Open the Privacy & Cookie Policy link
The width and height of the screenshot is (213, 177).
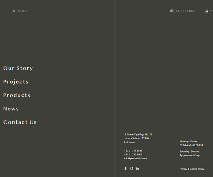(192, 169)
